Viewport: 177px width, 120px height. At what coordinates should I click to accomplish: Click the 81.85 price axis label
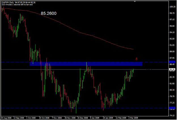click(x=172, y=84)
